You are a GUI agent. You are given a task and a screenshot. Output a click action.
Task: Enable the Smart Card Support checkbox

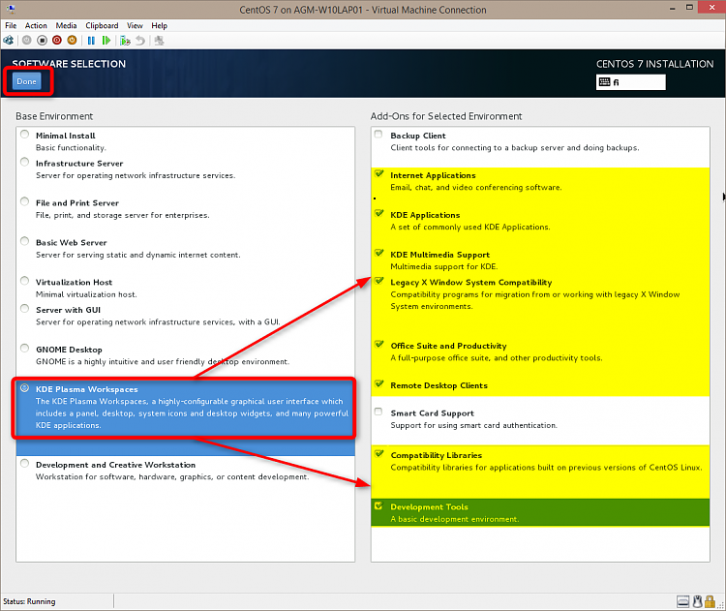click(x=378, y=412)
